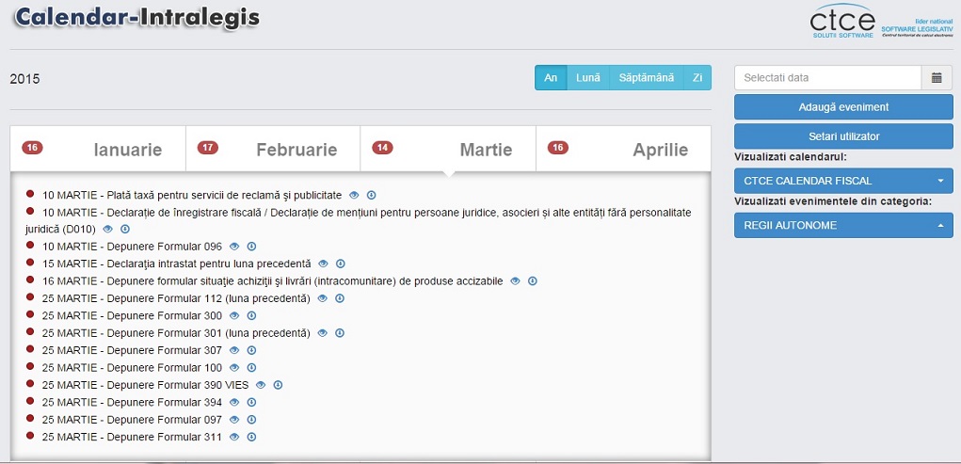Click the calendar icon beside date field
961x464 pixels.
pyautogui.click(x=937, y=78)
